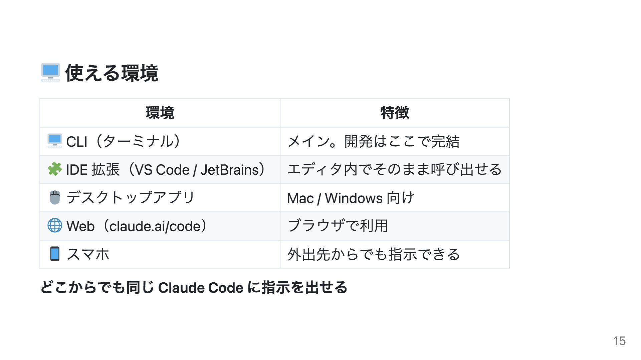This screenshot has width=641, height=360.
Task: Click the slide page number 15
Action: pos(619,341)
